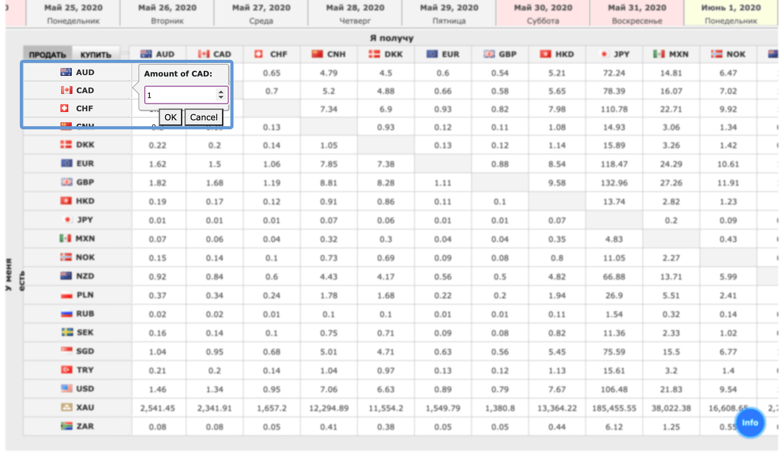Select the Июнь 1, 2020 date

coord(730,14)
